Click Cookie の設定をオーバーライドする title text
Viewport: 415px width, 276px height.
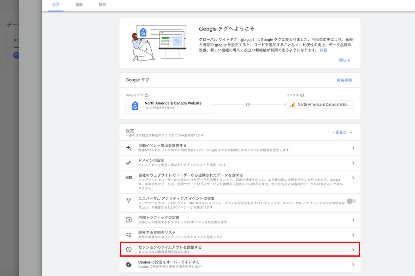coord(169,262)
